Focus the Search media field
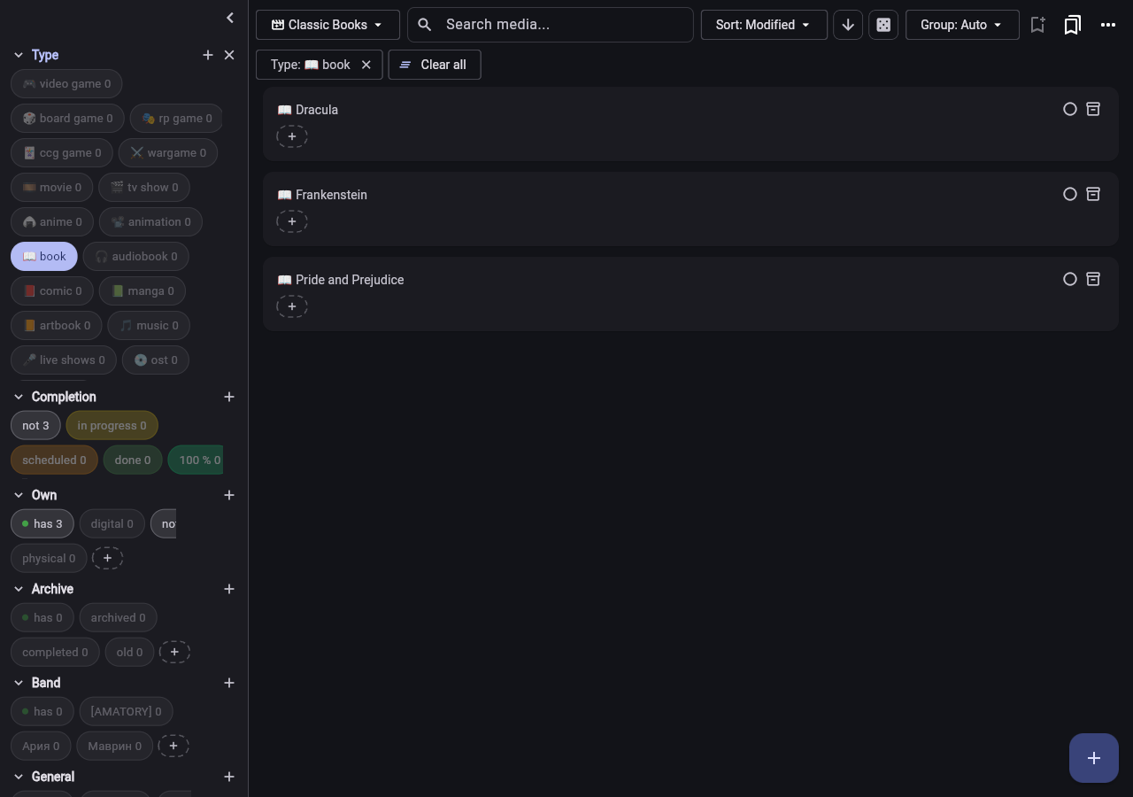Image resolution: width=1133 pixels, height=797 pixels. coord(551,25)
